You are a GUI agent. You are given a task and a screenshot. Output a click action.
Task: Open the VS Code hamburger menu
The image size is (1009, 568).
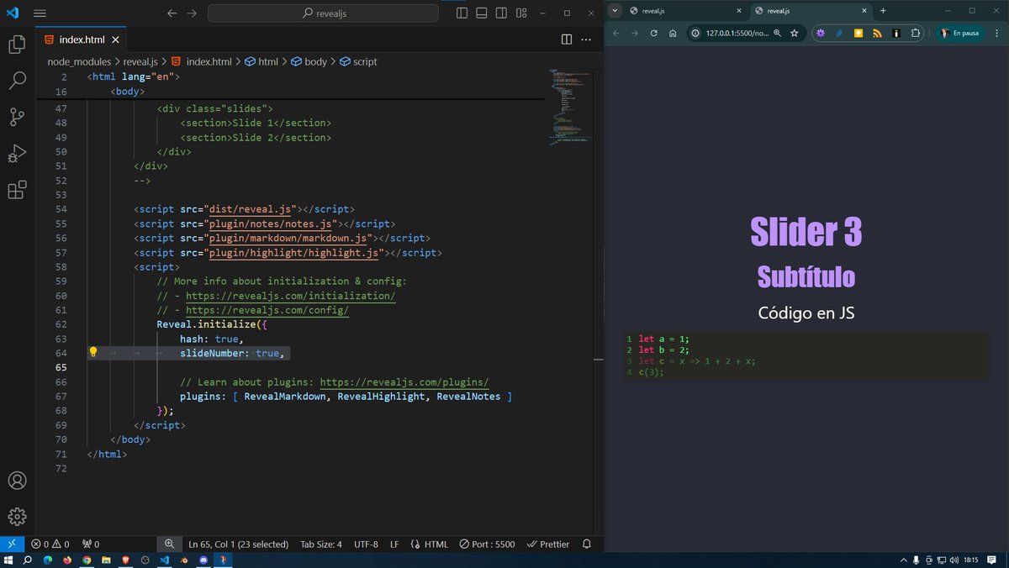click(x=40, y=13)
